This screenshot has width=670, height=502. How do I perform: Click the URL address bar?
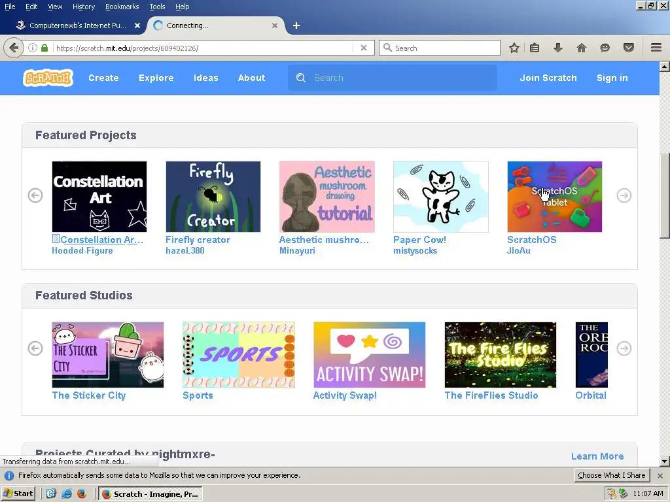point(203,48)
